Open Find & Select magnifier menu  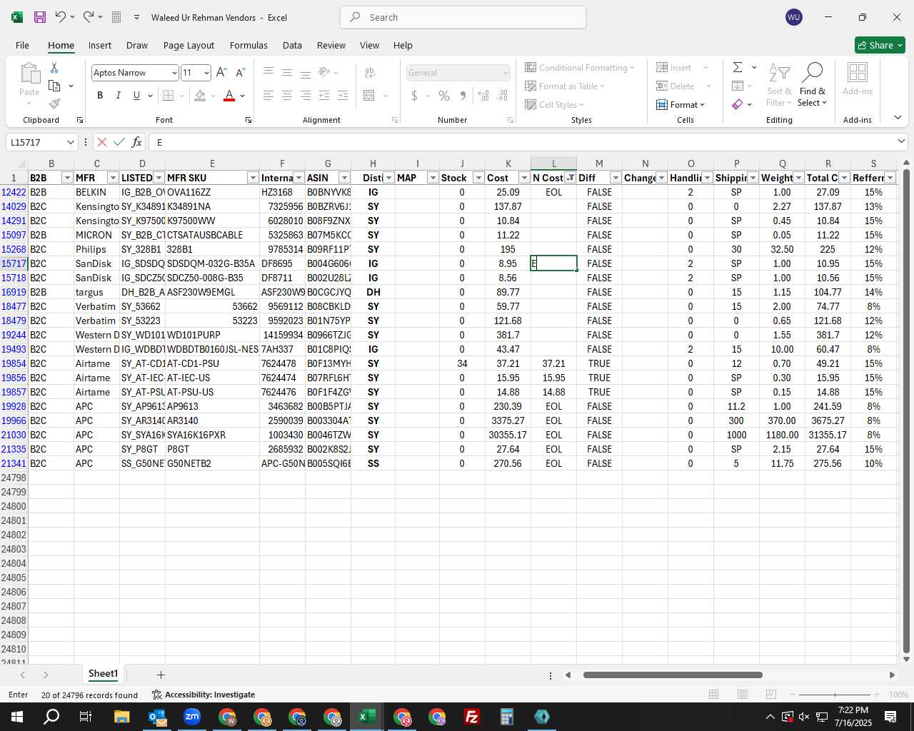pyautogui.click(x=813, y=84)
